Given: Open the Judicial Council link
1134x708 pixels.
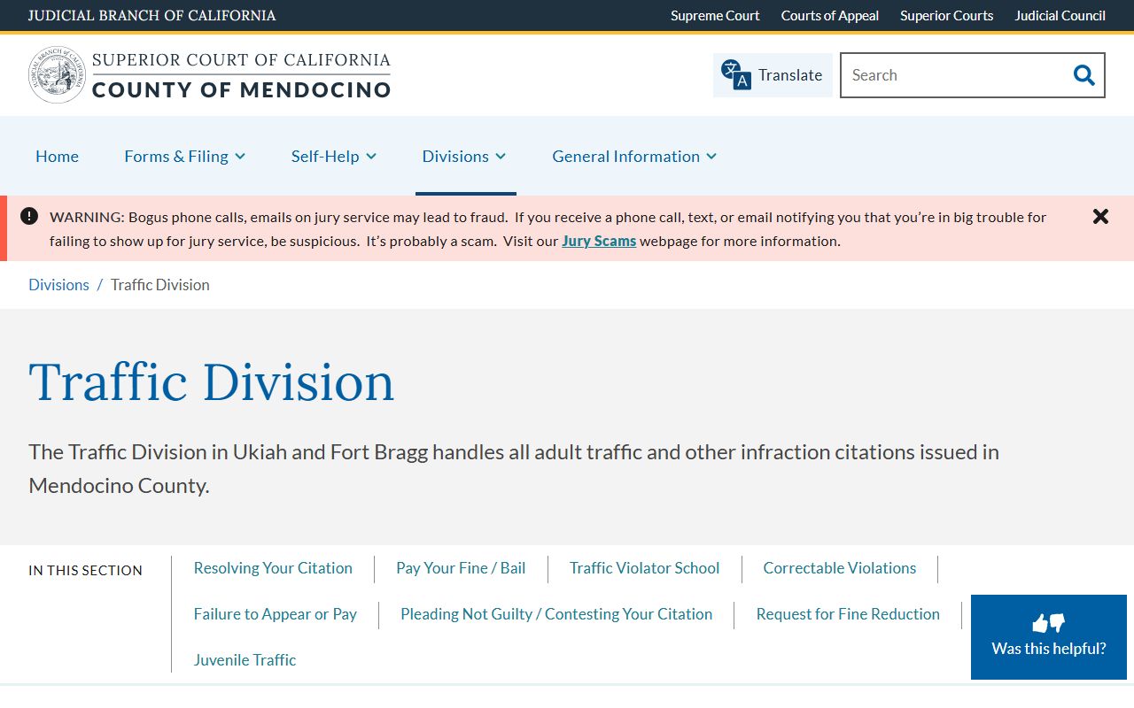Looking at the screenshot, I should (x=1060, y=15).
